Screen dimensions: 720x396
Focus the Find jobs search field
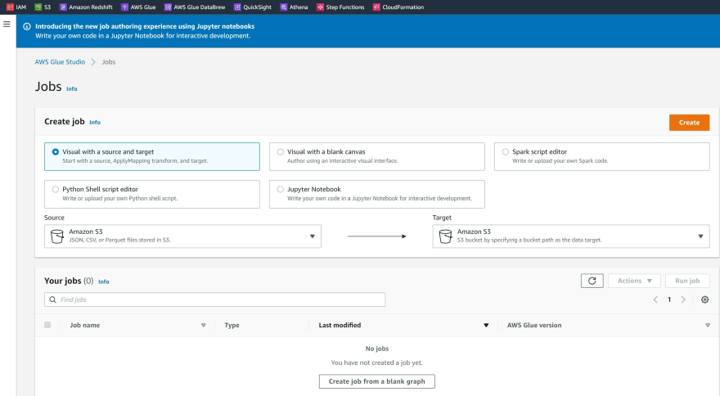click(x=215, y=299)
